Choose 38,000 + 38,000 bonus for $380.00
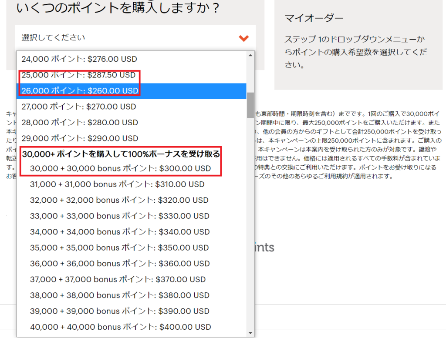446x338 pixels. [x=120, y=295]
